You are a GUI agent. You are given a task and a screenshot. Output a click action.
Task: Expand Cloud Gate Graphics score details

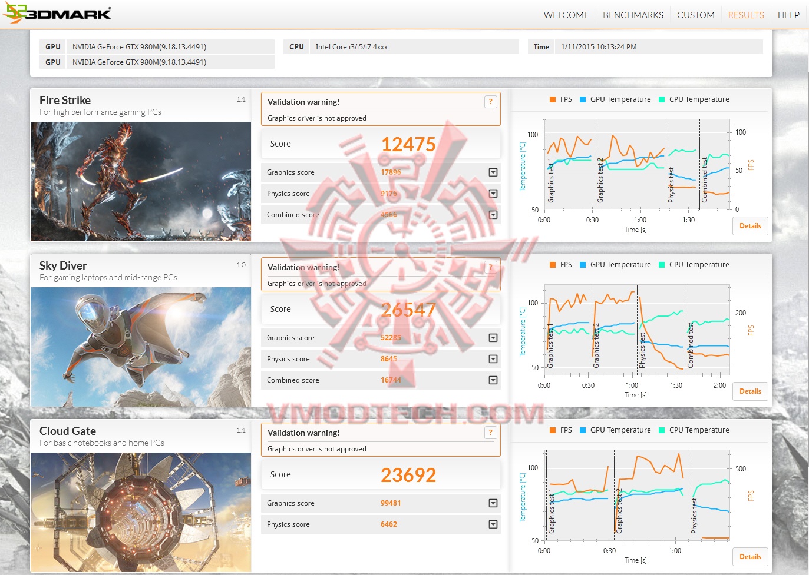[493, 503]
